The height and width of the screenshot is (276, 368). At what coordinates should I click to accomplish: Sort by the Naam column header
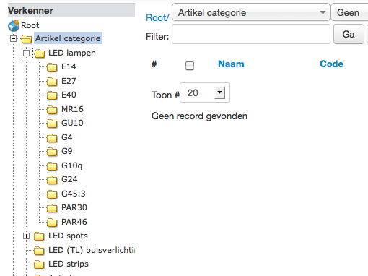[231, 64]
